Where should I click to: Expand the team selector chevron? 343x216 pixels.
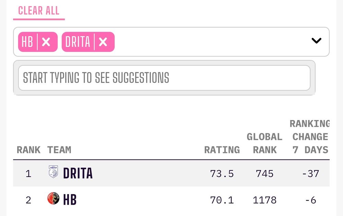click(x=316, y=41)
